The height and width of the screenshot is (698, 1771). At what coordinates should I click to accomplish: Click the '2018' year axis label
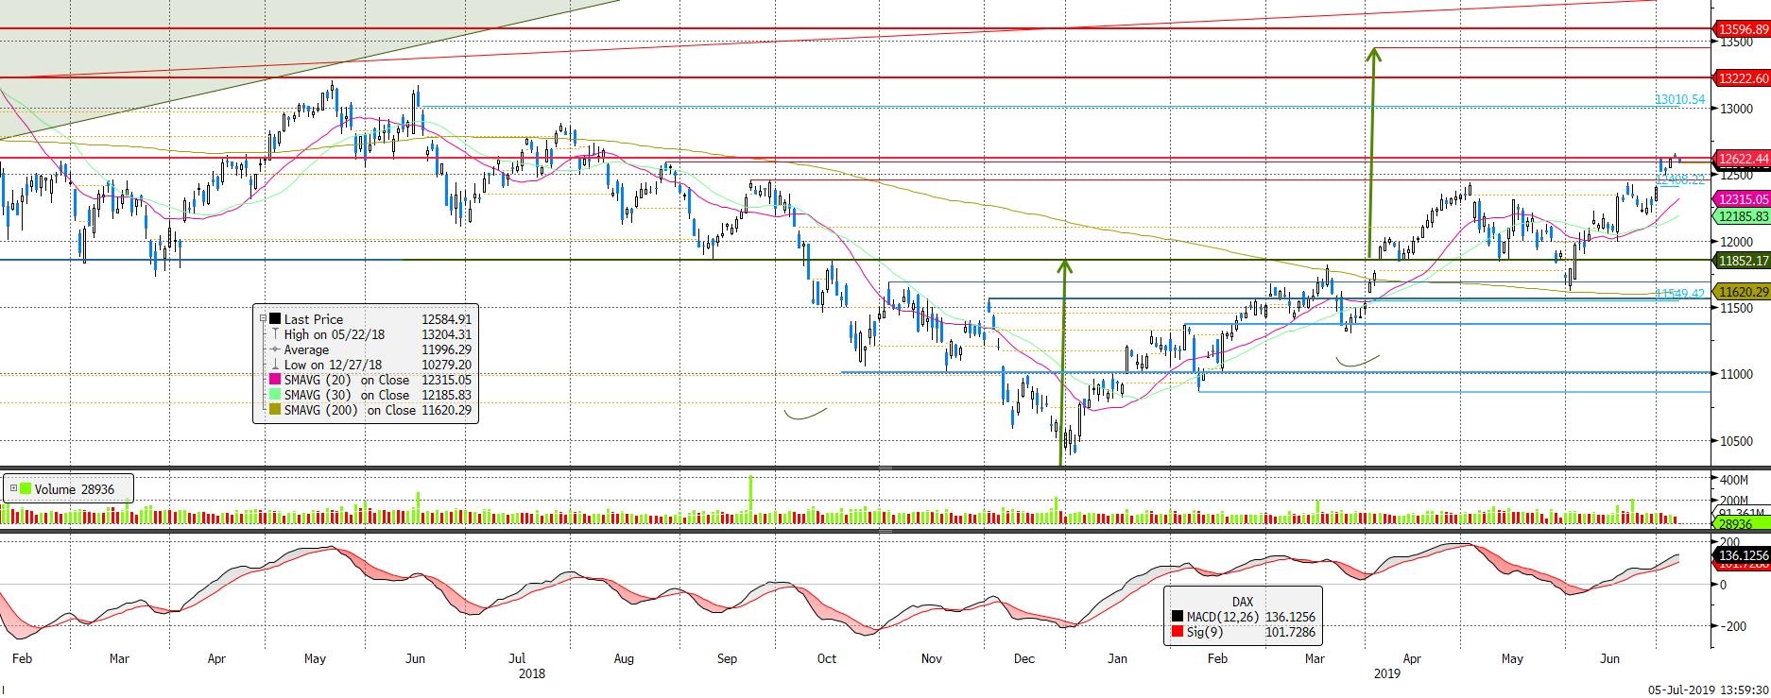tap(532, 673)
